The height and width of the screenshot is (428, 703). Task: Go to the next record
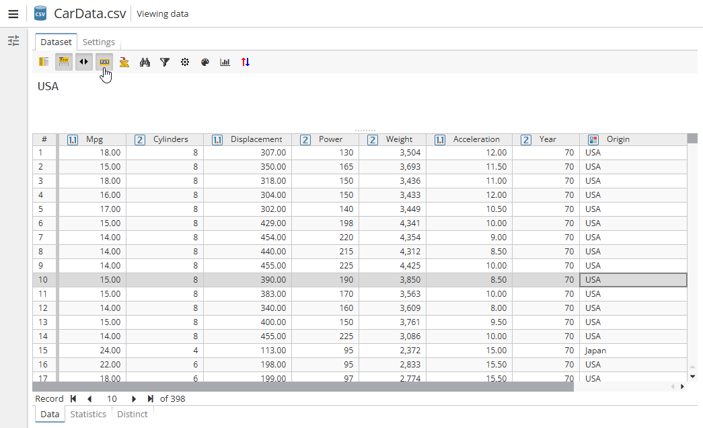point(134,398)
